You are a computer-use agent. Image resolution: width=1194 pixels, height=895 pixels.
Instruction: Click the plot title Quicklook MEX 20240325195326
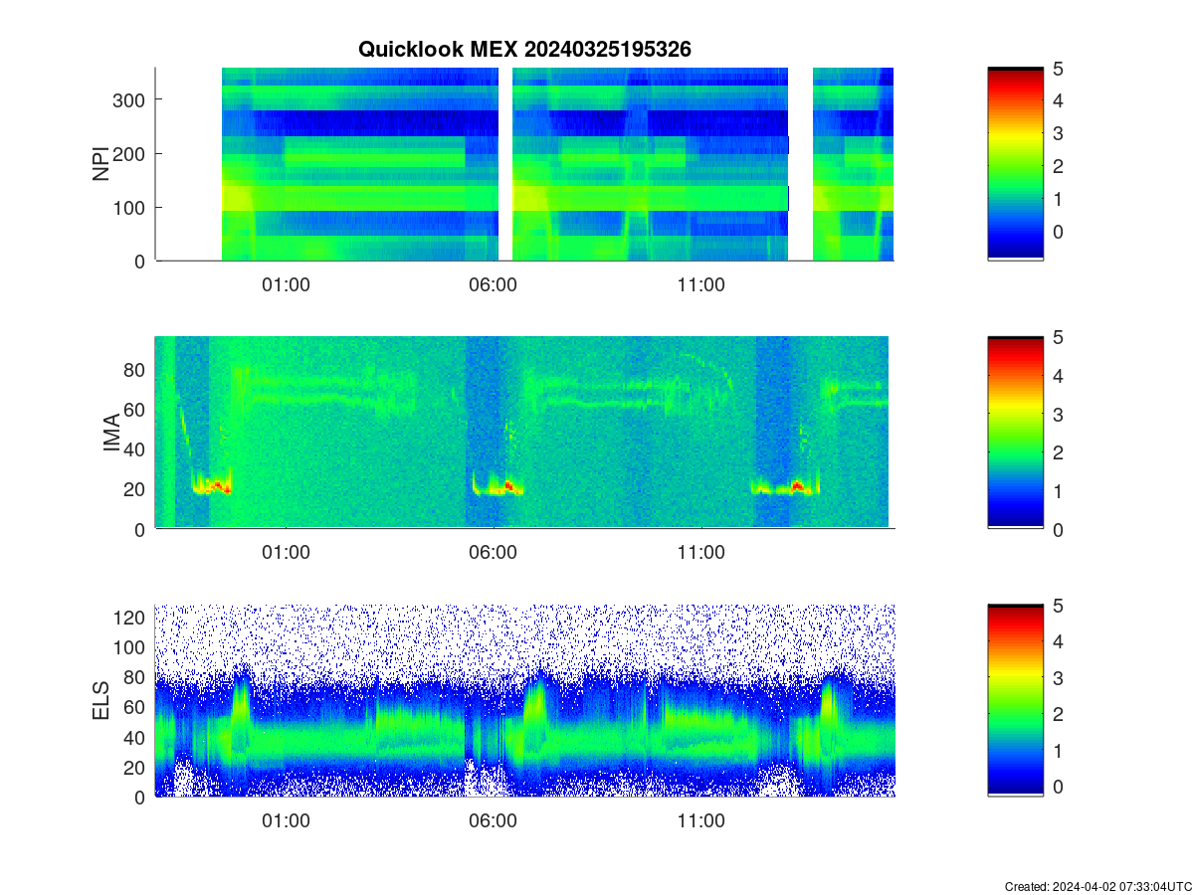524,49
